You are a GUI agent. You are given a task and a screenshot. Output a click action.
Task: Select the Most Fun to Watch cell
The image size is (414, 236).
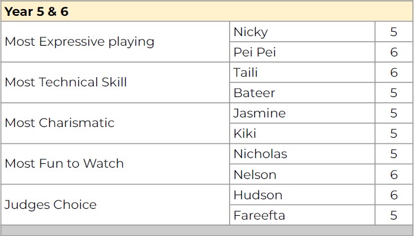(116, 164)
